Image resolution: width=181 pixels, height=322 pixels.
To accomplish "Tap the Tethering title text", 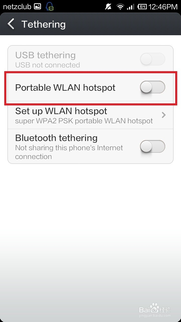I will coord(43,24).
